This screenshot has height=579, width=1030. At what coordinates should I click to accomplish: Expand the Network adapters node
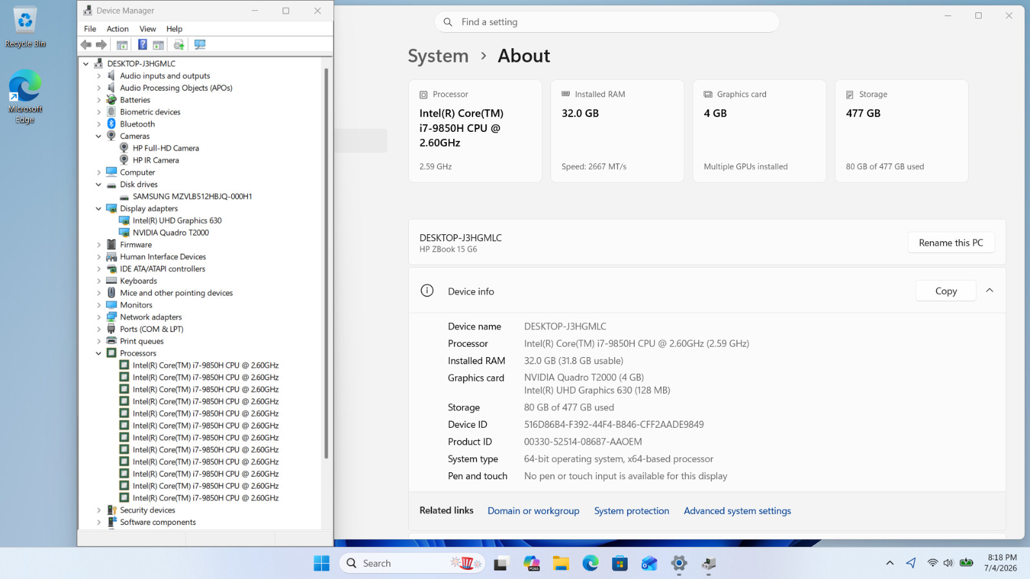pos(98,317)
